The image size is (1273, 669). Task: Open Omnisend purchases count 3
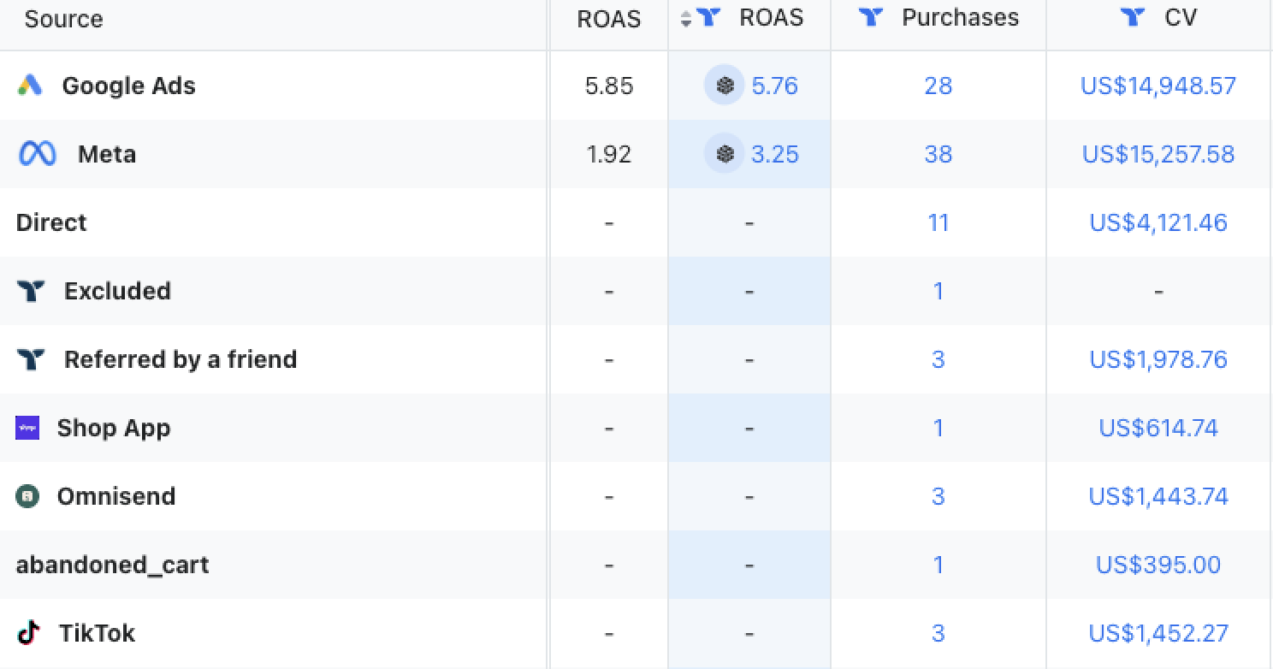click(x=938, y=496)
